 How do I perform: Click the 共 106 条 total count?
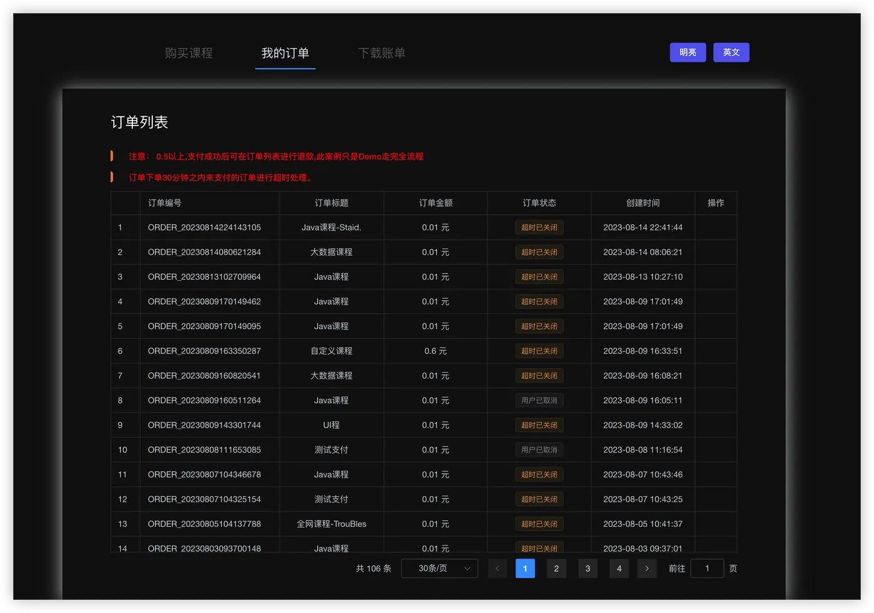click(373, 568)
